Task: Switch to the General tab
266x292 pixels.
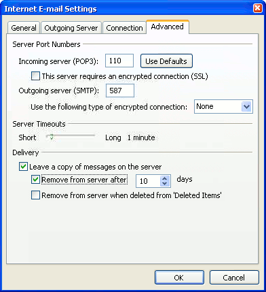Action: tap(24, 28)
